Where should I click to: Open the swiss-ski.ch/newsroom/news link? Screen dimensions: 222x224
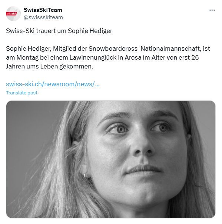(x=53, y=84)
